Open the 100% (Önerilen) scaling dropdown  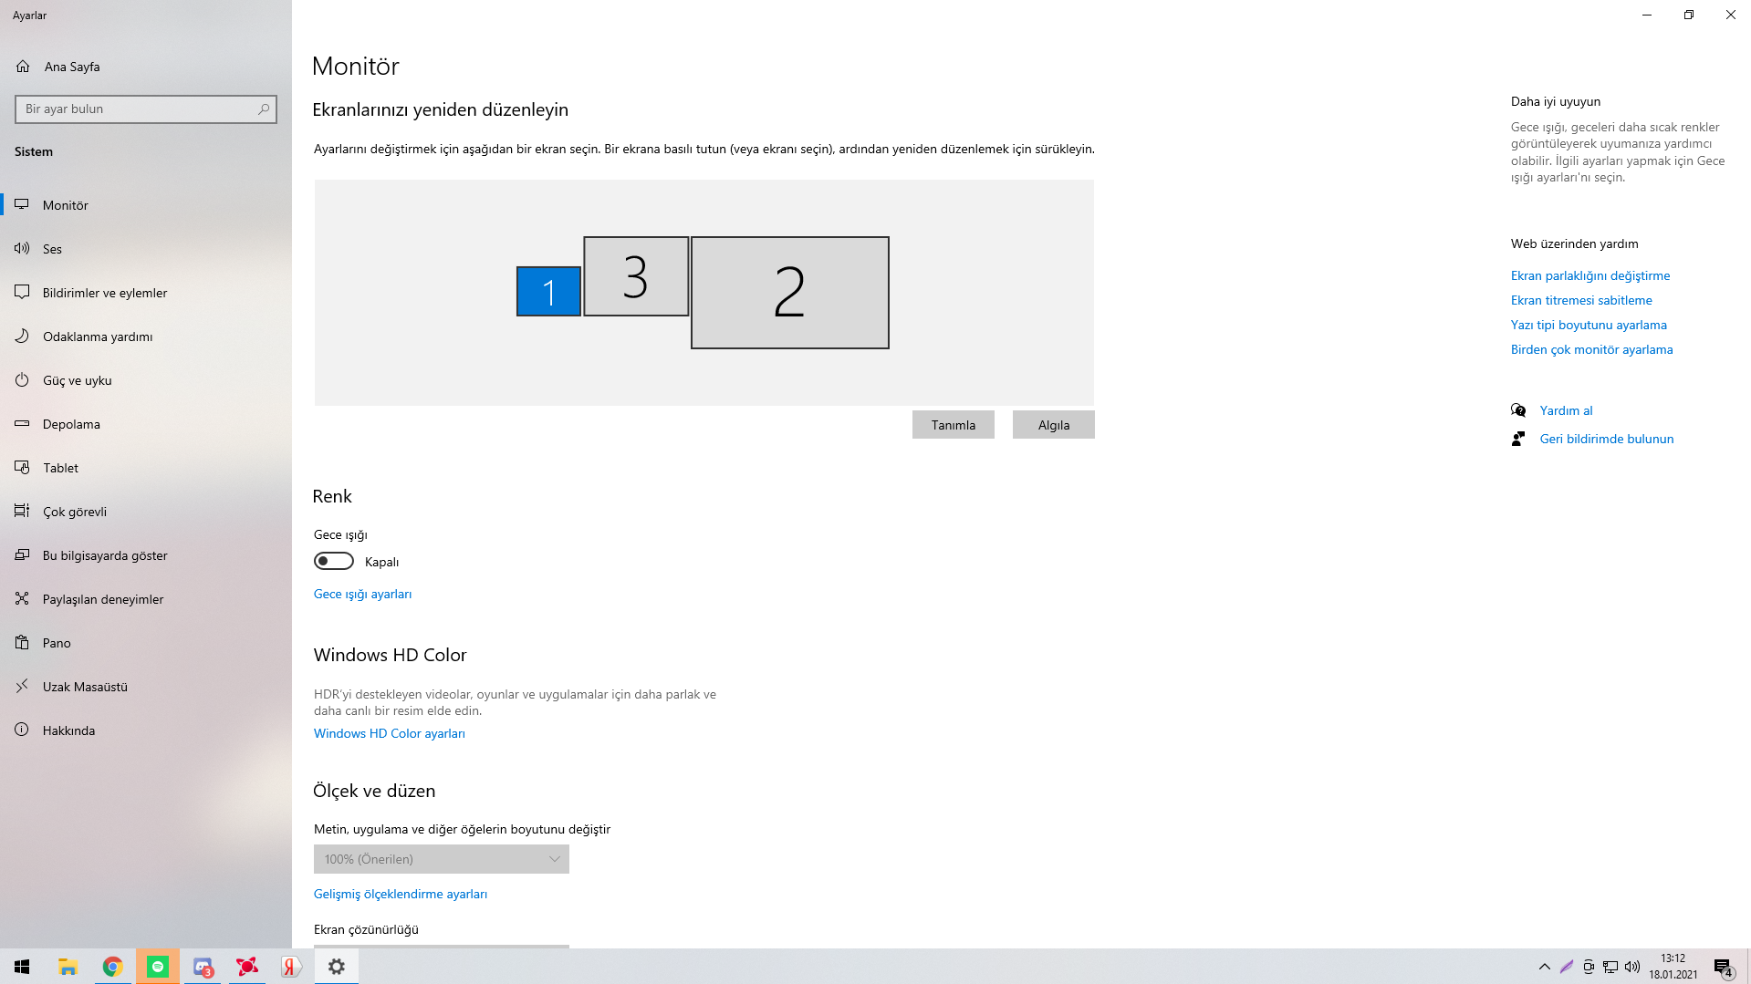[442, 859]
